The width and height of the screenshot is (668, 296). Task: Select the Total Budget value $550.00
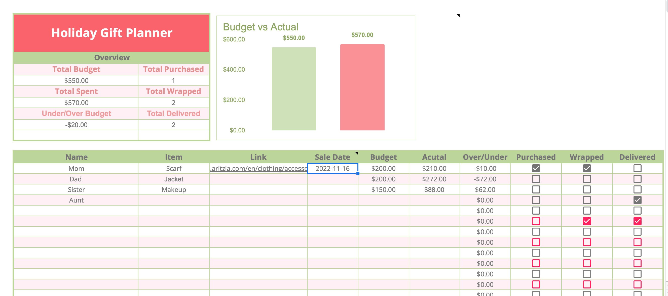point(76,80)
